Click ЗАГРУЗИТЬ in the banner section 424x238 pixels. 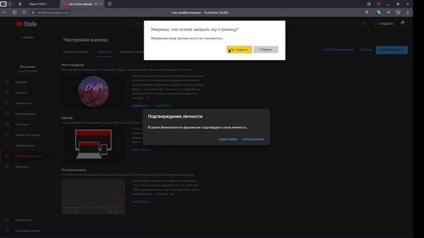pyautogui.click(x=141, y=150)
